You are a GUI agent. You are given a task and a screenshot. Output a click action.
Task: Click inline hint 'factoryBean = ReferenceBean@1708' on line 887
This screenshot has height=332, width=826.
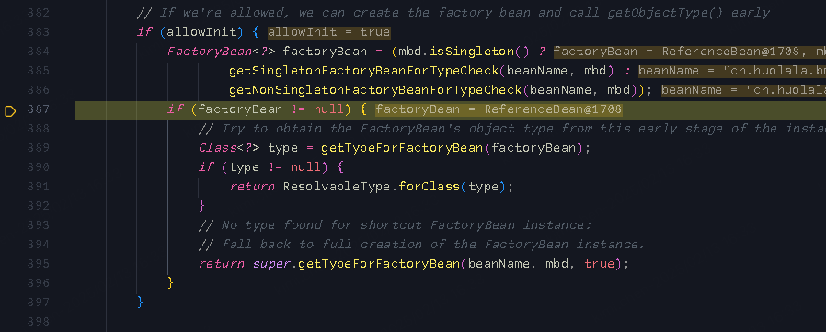coord(499,109)
